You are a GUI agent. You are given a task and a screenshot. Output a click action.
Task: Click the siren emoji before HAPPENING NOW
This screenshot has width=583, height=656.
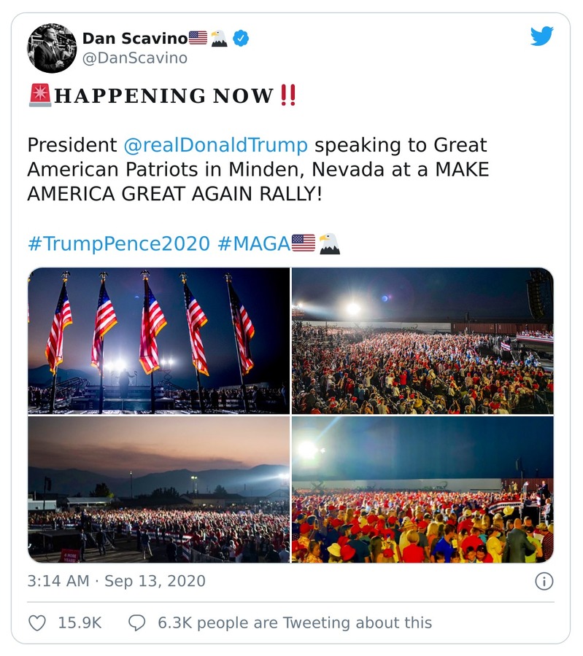(x=39, y=95)
